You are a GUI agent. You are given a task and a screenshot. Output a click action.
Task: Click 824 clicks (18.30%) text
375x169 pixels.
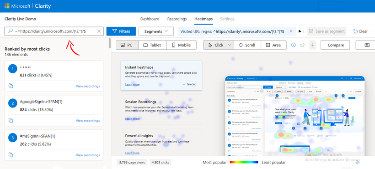tap(36, 110)
